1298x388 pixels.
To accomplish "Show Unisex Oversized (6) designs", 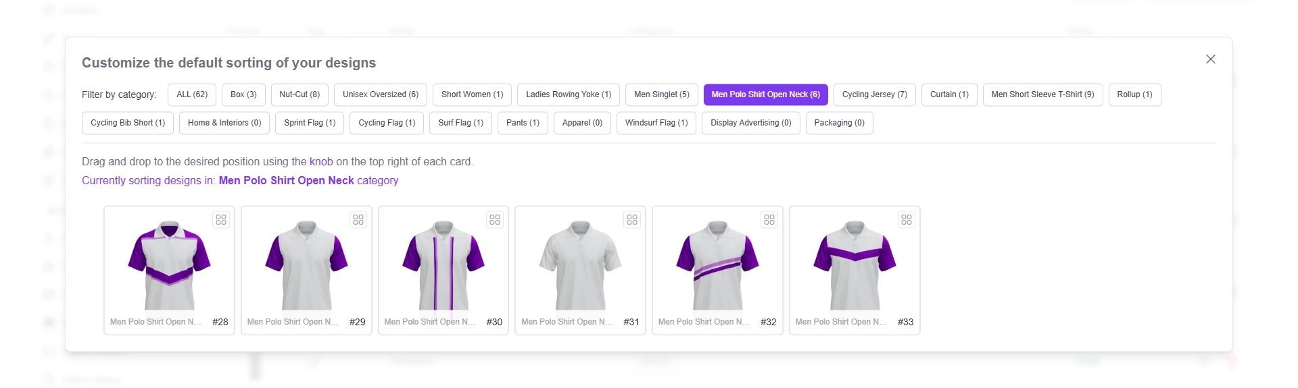I will pos(380,94).
